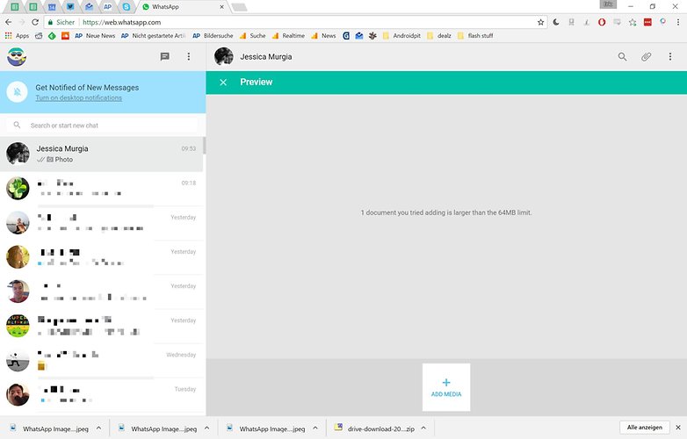Open the attach paperclip menu

pos(647,56)
